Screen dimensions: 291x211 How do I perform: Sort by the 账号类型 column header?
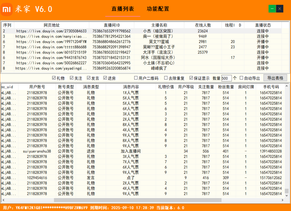coord(66,87)
